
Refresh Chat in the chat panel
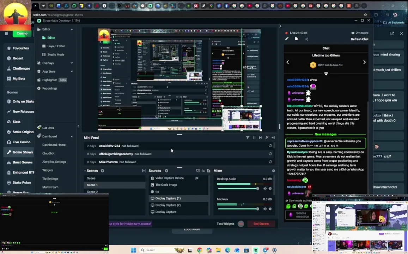point(360,39)
